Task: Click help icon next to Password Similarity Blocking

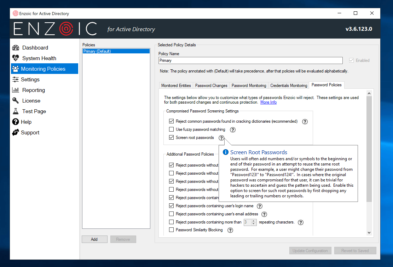Action: 230,230
